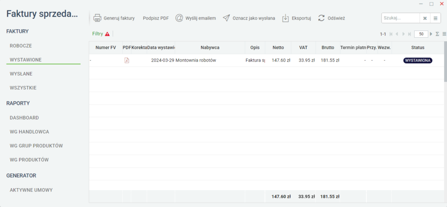Click the gross amount 181.55 zł in row

point(330,60)
